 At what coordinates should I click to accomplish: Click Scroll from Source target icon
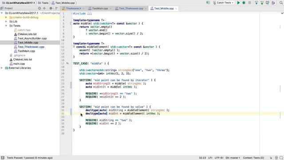pos(39,8)
